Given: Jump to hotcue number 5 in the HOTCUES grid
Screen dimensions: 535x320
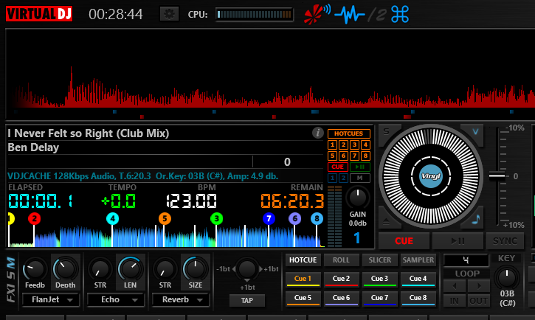Looking at the screenshot, I should tap(332, 156).
